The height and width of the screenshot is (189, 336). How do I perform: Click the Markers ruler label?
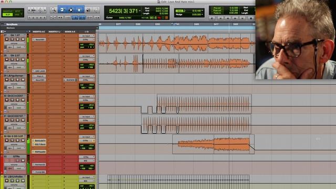[x=10, y=28]
